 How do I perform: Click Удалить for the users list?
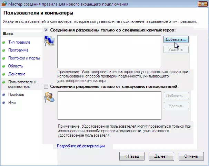[x=176, y=106]
